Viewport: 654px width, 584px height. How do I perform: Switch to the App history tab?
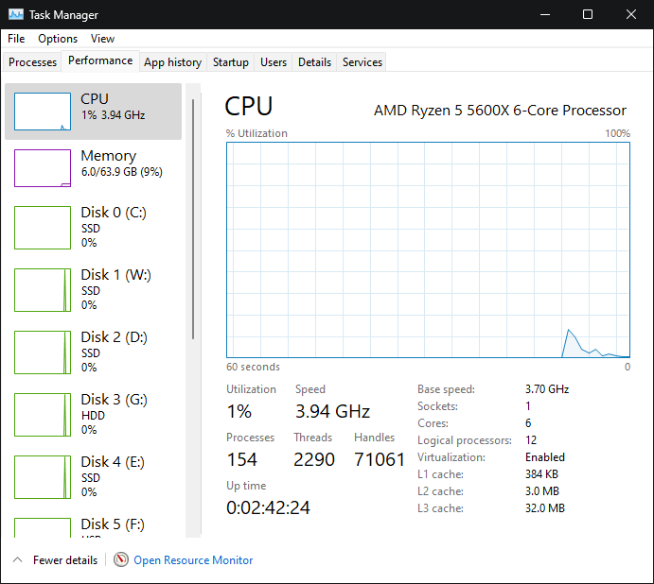172,62
